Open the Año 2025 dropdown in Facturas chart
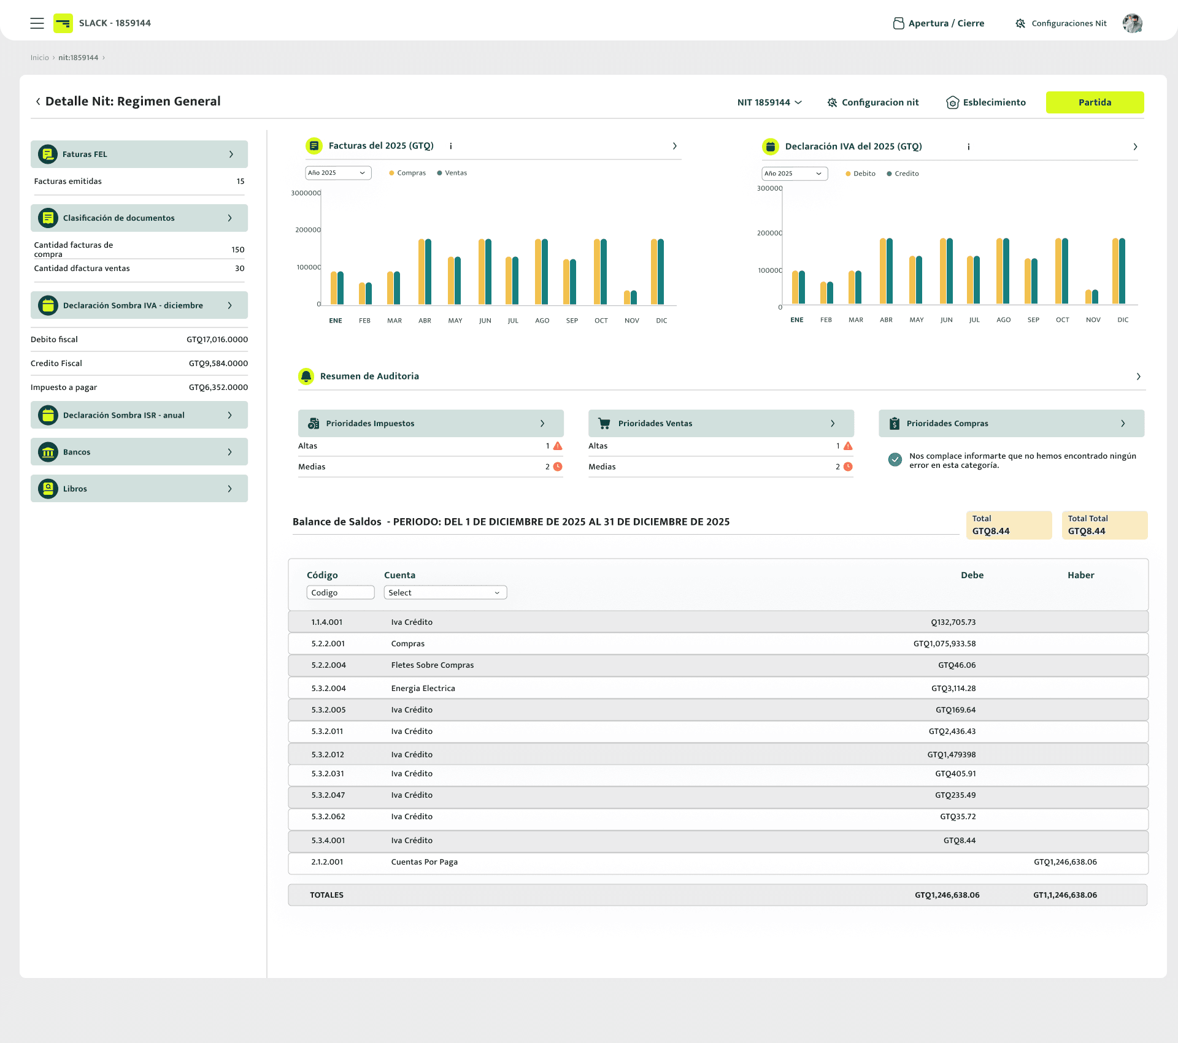Screen dimensions: 1178x1043 [337, 173]
